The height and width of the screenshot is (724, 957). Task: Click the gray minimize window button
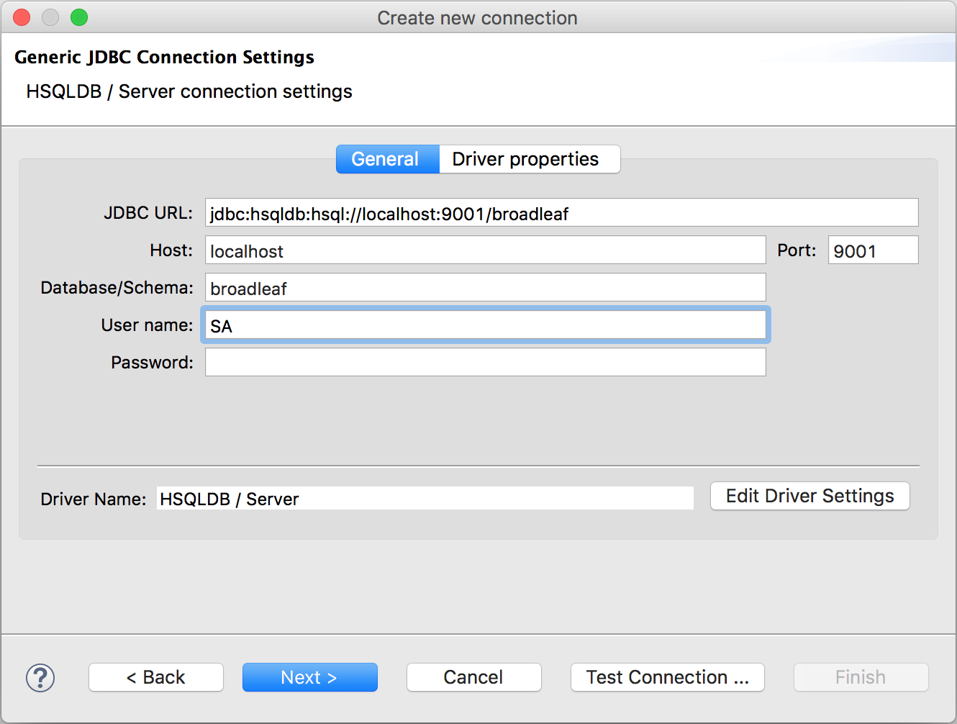click(x=50, y=17)
